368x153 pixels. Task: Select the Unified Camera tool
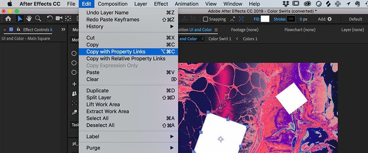(59, 19)
